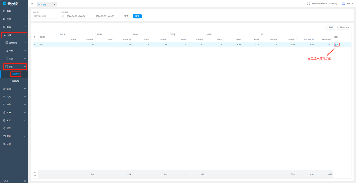Collapse the 货款 submenu
356x183 pixels.
click(15, 66)
